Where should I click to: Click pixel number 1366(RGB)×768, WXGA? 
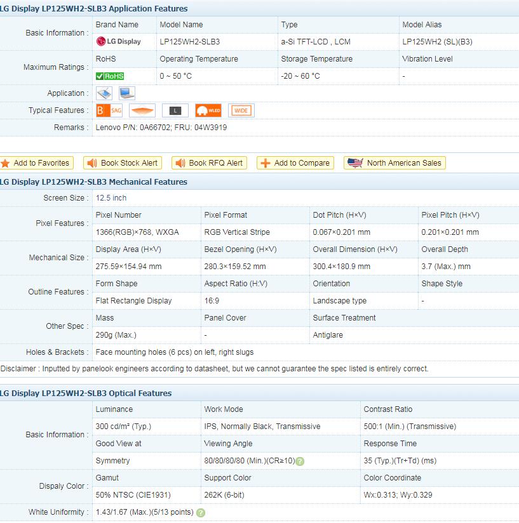137,232
